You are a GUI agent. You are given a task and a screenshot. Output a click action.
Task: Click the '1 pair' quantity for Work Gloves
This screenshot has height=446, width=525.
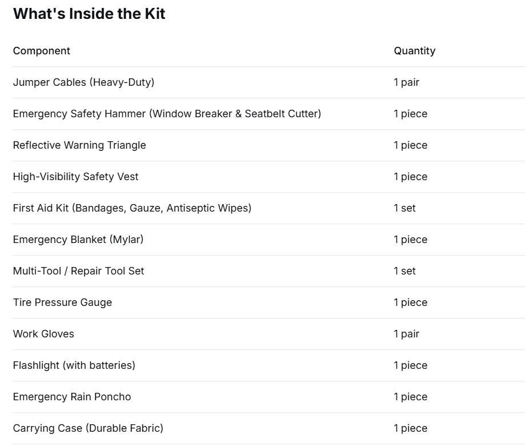(407, 334)
